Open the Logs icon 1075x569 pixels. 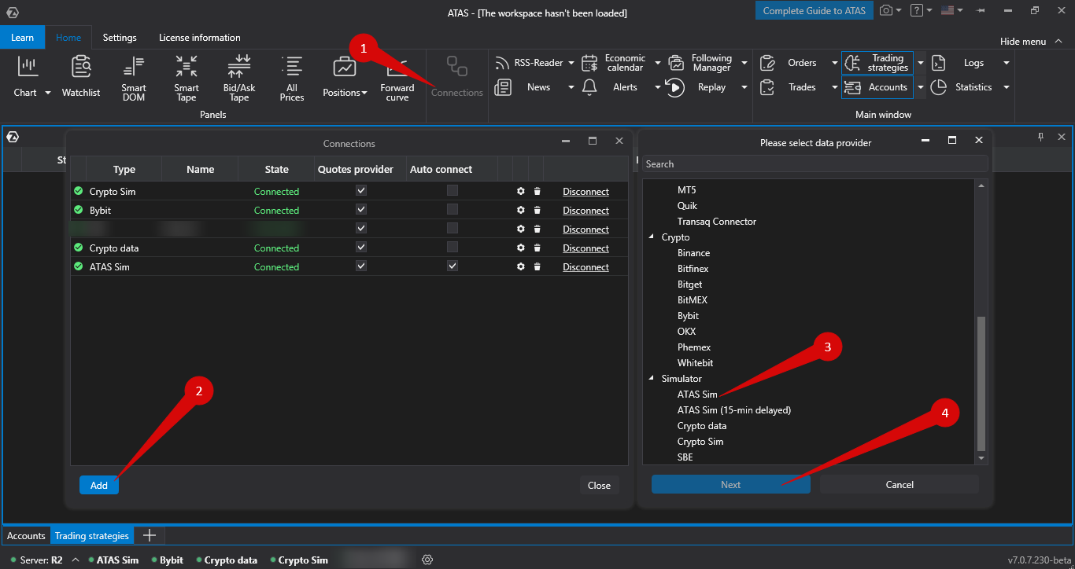click(x=938, y=63)
